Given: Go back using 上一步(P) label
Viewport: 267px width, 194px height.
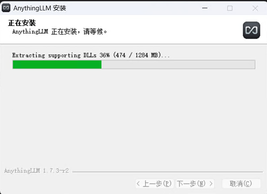Looking at the screenshot, I should (x=157, y=184).
